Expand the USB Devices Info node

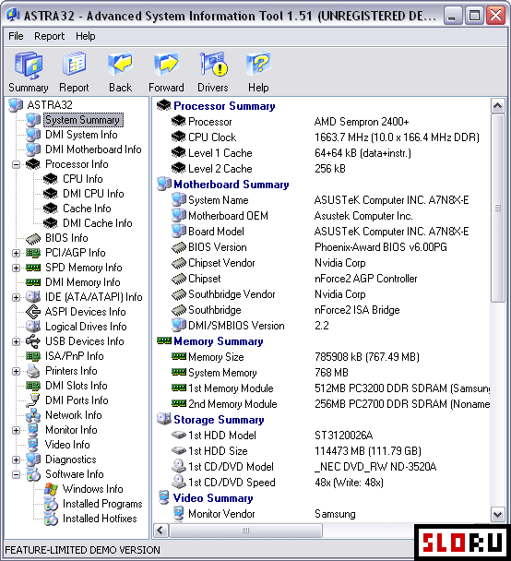pos(16,341)
